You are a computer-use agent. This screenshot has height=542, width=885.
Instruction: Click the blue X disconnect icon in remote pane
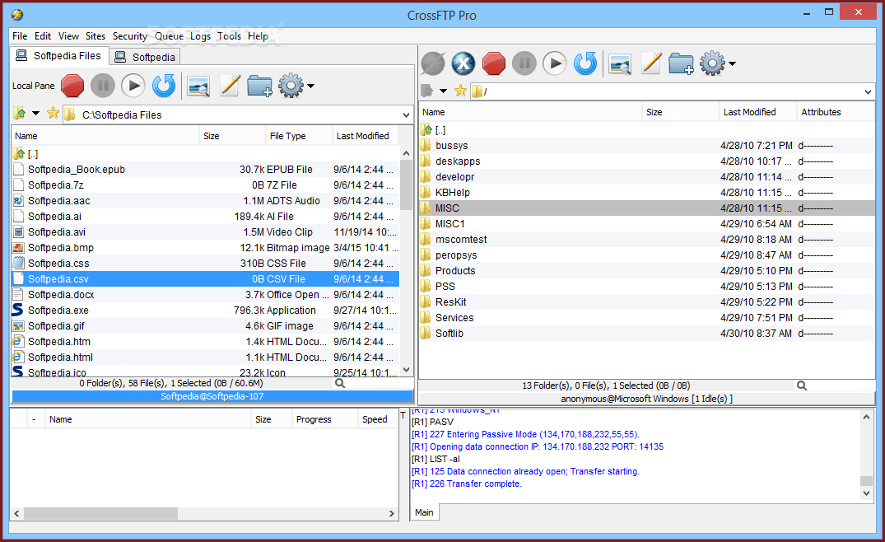click(463, 63)
